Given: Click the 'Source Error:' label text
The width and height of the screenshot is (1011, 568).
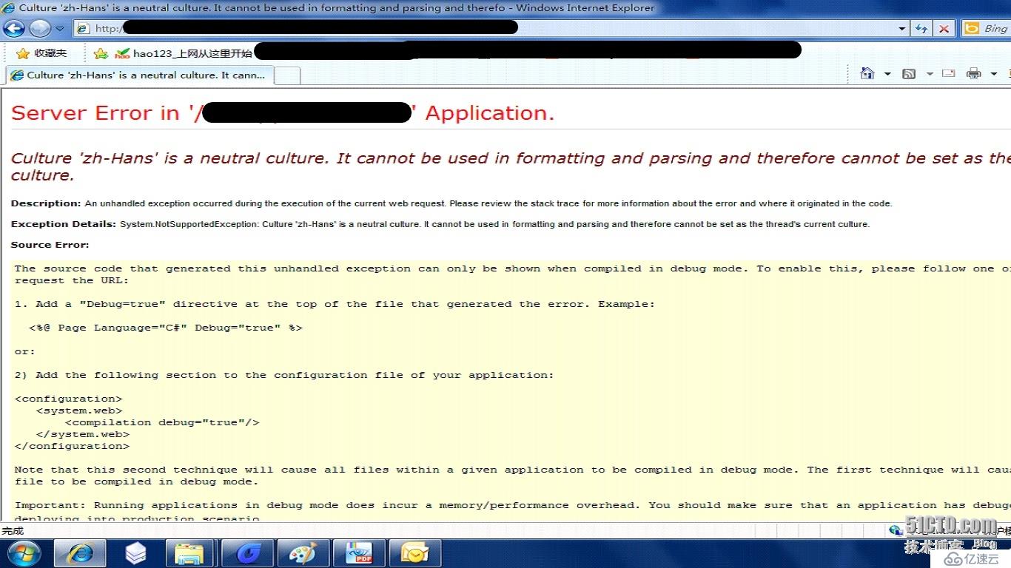Looking at the screenshot, I should click(x=50, y=245).
